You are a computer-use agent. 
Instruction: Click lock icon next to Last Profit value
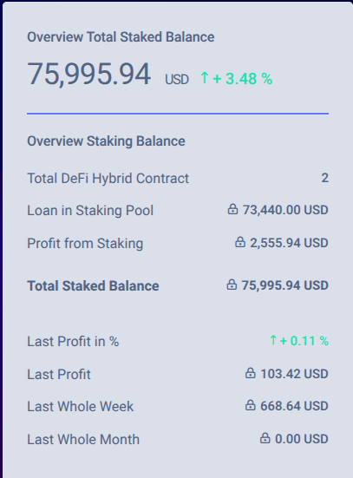tap(251, 373)
